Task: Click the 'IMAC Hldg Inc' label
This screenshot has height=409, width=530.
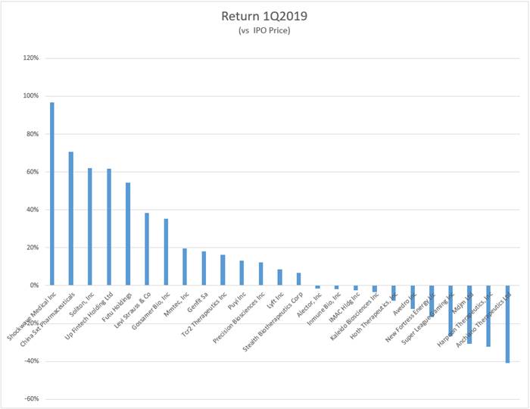Action: coord(344,307)
